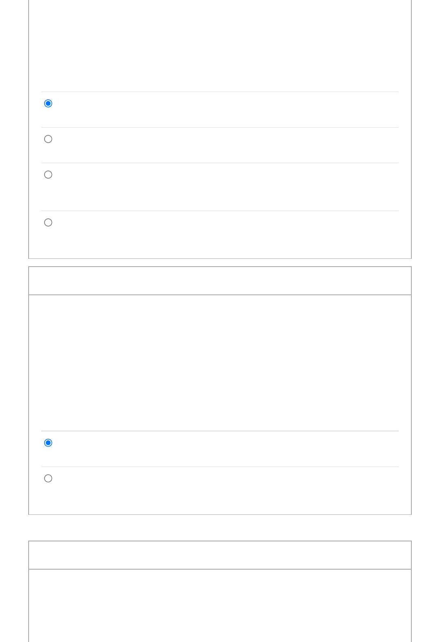The image size is (440, 642).
Task: Click the blank area above the top card's options
Action: point(220,45)
